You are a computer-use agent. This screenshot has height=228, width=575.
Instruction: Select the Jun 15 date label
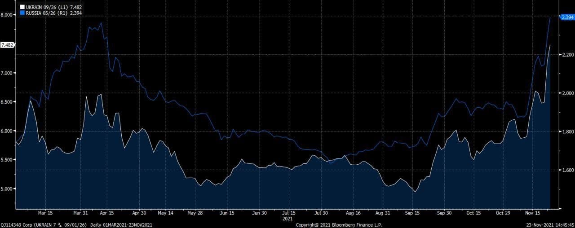tap(227, 213)
